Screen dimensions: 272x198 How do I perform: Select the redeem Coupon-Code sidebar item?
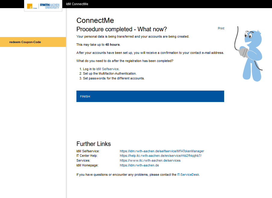point(25,42)
